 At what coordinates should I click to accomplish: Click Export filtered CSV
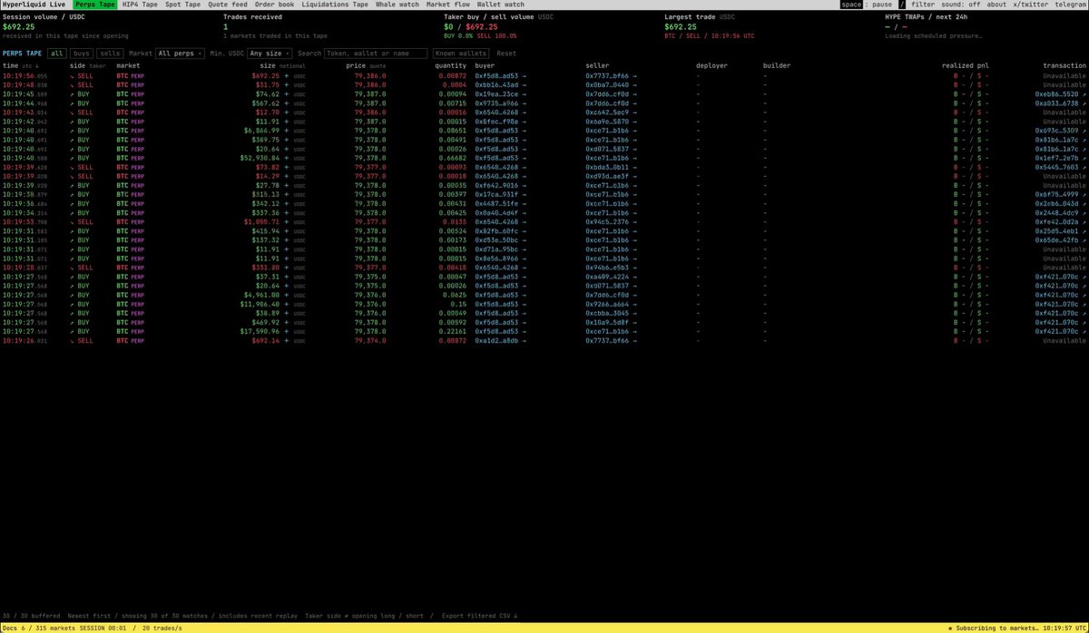point(478,617)
